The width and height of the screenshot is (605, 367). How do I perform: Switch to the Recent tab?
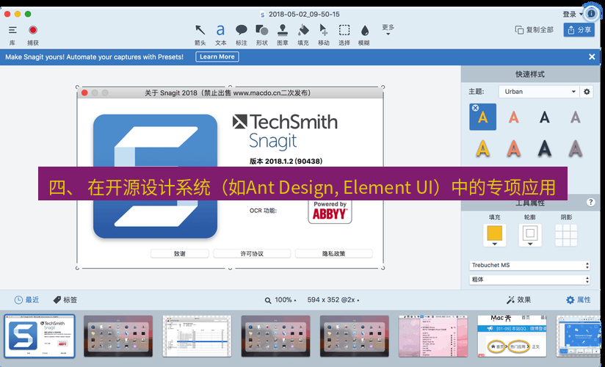click(26, 300)
